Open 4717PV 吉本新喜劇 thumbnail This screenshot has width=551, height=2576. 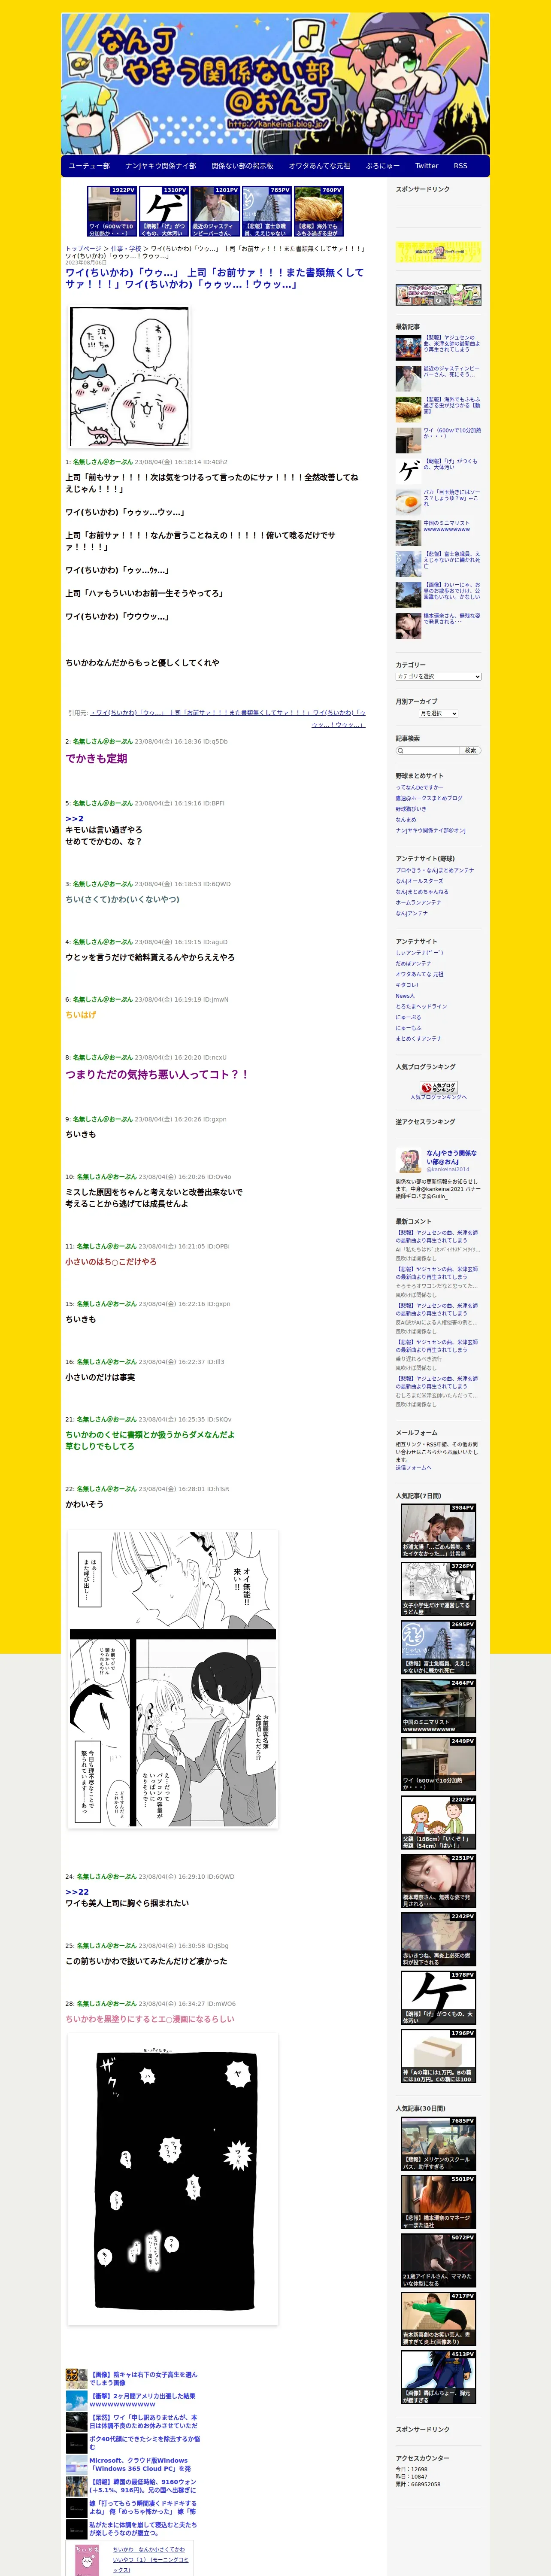(438, 2319)
